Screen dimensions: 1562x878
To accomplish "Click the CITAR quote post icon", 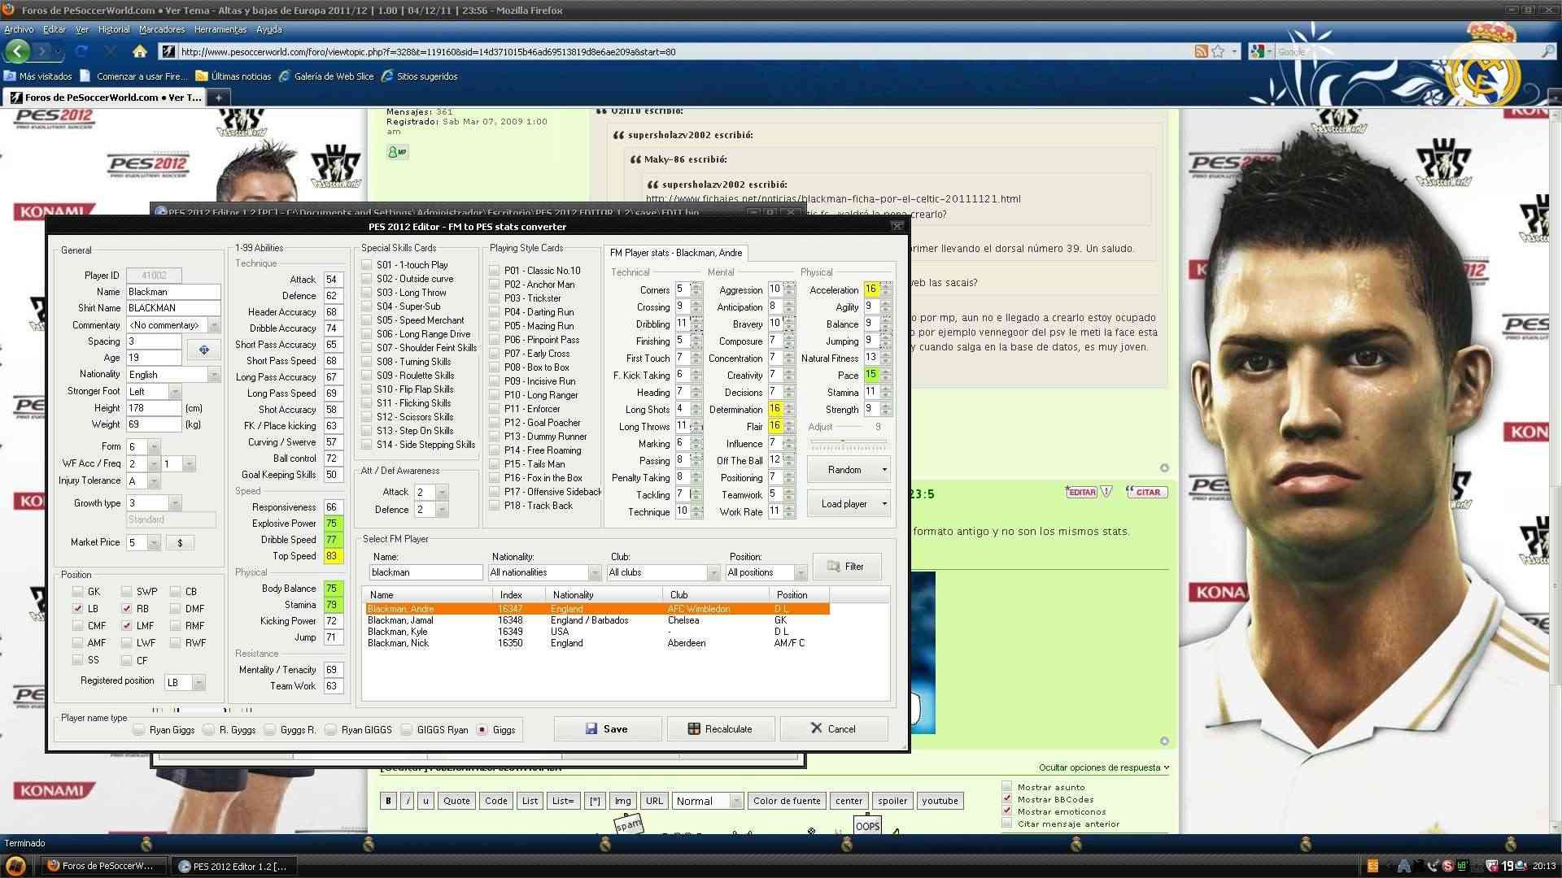I will [1147, 492].
